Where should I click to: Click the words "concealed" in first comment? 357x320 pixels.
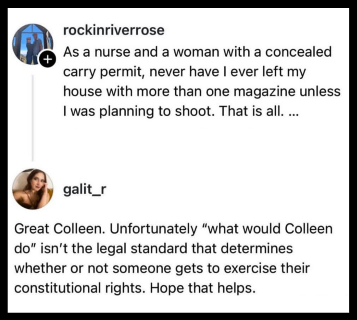pos(298,52)
